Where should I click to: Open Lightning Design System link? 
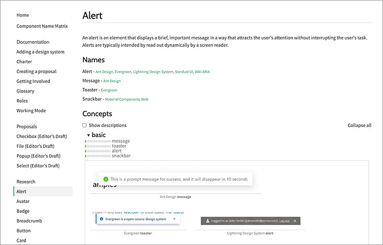[x=153, y=72]
